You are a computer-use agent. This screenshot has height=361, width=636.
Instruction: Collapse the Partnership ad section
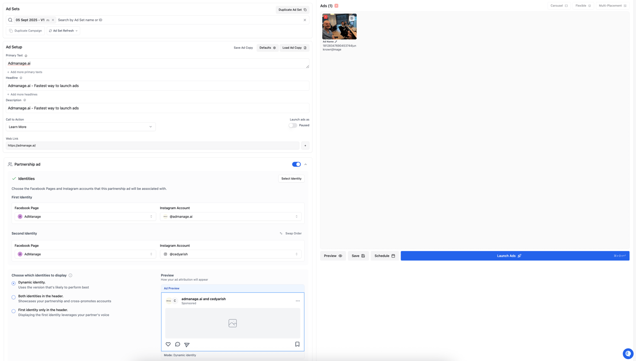click(306, 165)
